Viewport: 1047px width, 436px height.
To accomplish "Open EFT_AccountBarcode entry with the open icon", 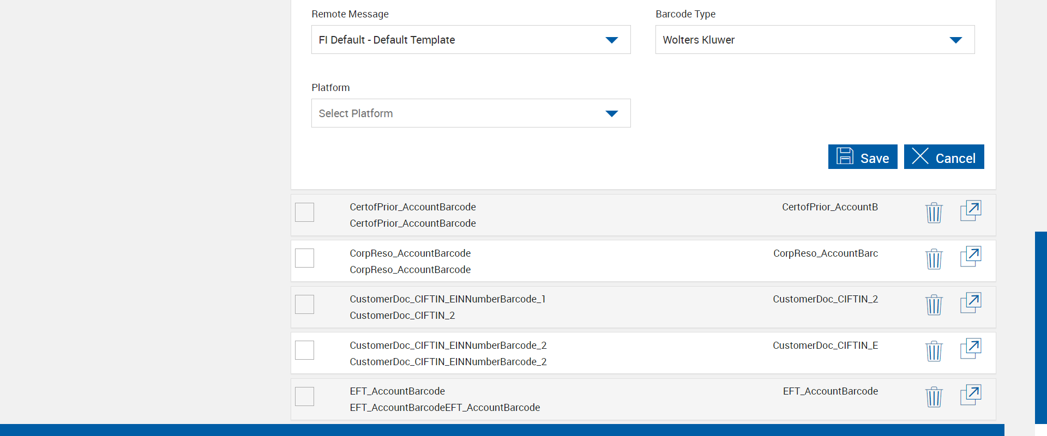I will tap(970, 395).
